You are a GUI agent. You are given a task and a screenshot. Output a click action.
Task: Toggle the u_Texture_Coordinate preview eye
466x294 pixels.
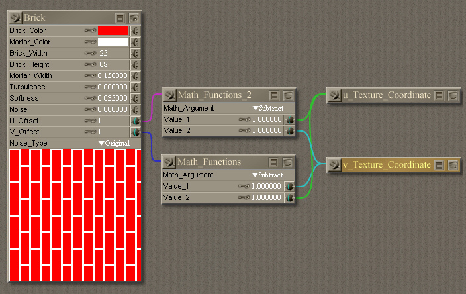click(453, 96)
